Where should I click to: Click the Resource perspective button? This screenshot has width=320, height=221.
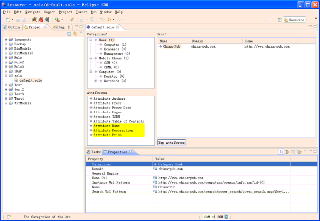294,20
